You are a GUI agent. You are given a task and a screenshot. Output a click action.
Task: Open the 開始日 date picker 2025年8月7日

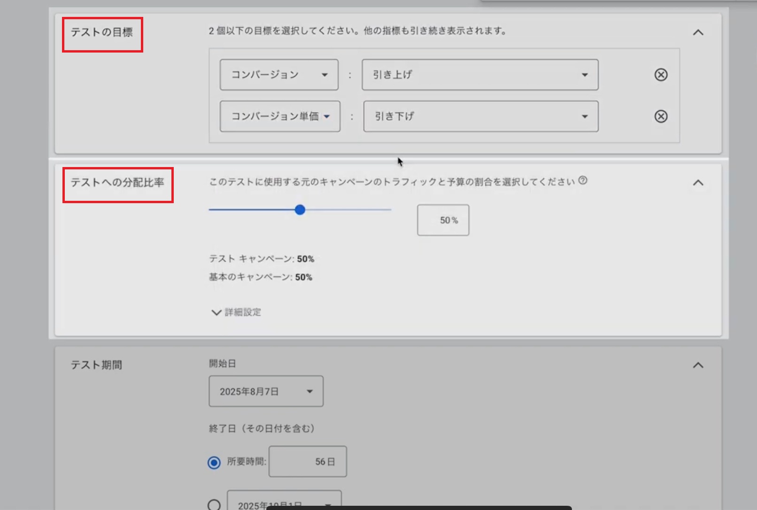point(266,391)
